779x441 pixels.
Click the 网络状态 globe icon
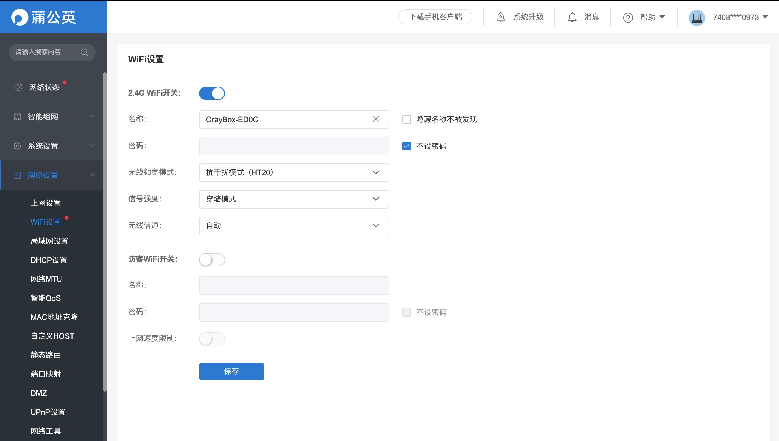[18, 87]
